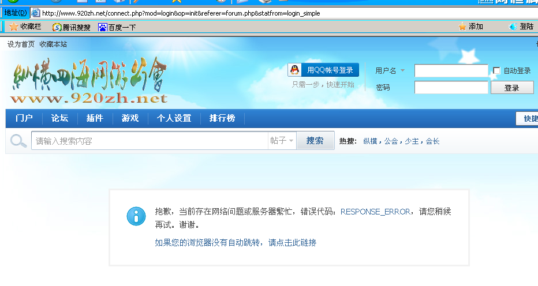This screenshot has height=286, width=538.
Task: Click the 只需一步，快速开始 text
Action: [x=323, y=85]
